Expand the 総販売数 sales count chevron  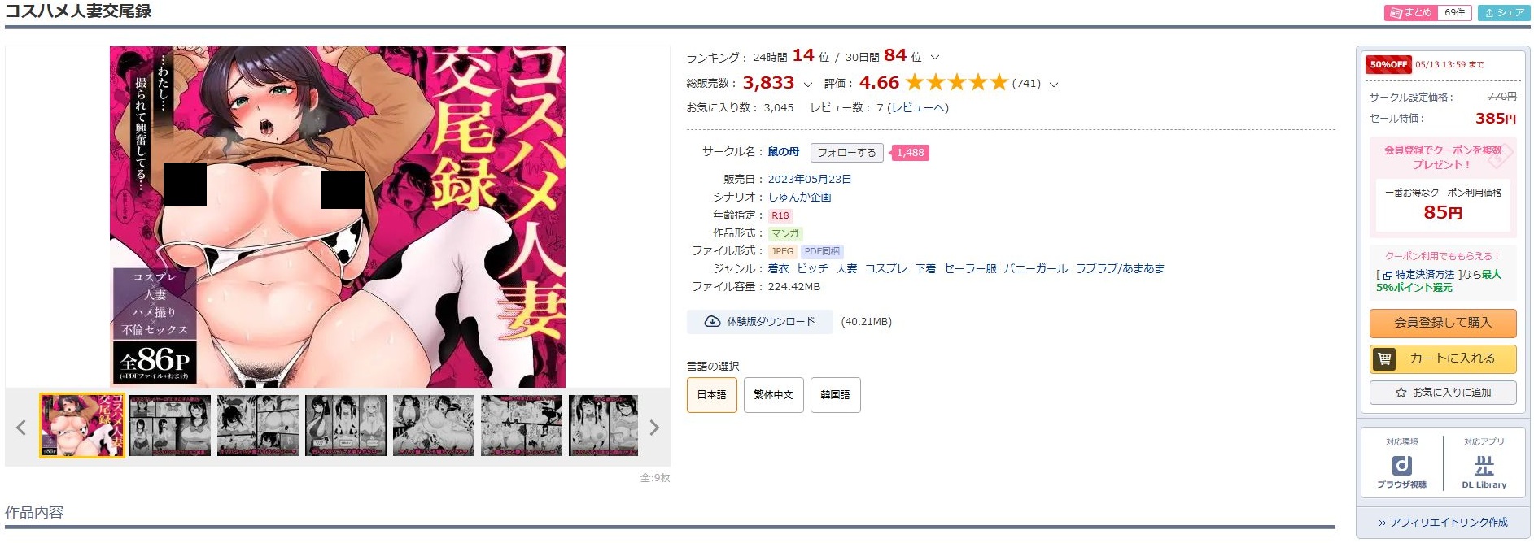807,84
